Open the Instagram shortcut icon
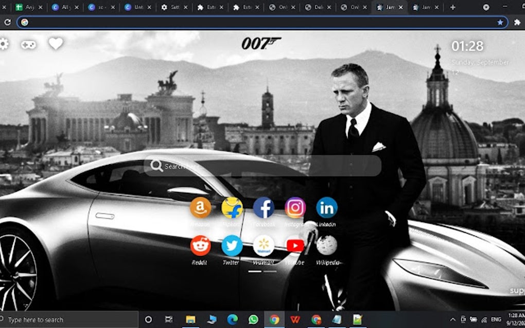 (295, 208)
